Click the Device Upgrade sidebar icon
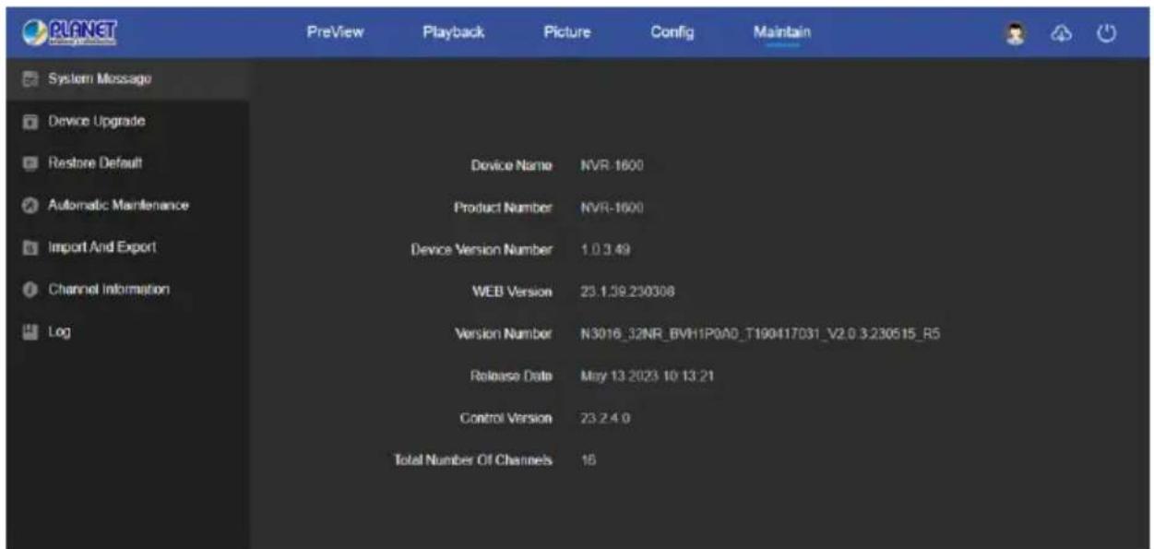 pos(30,121)
